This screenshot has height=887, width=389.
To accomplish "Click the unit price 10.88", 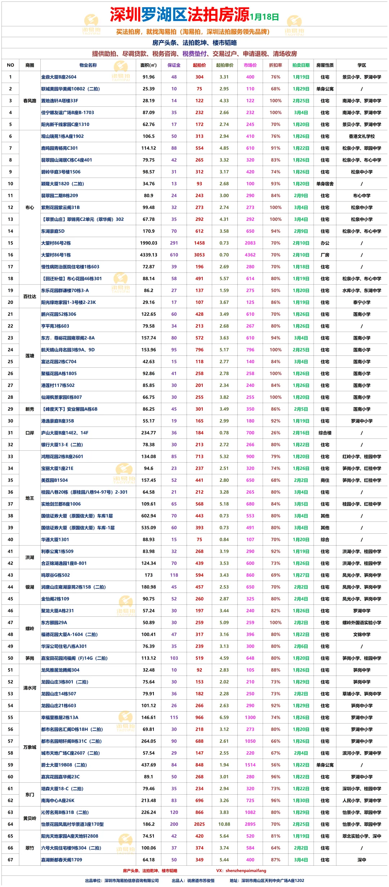I will click(224, 824).
